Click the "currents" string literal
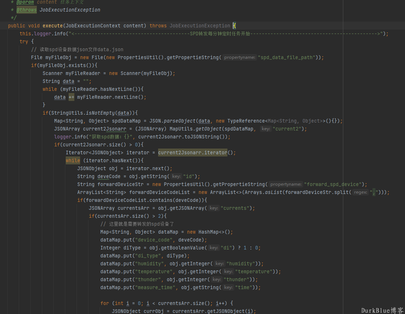This screenshot has width=405, height=314. (235, 208)
